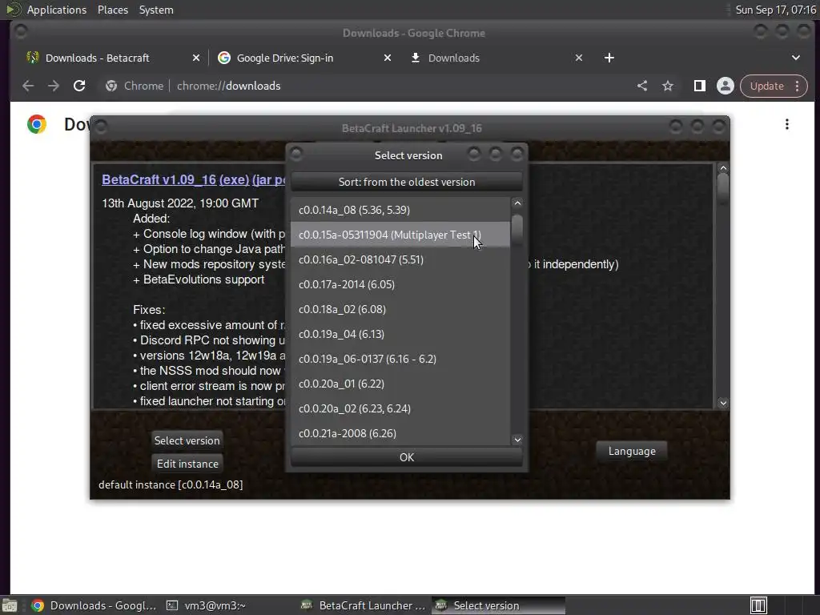The width and height of the screenshot is (820, 615).
Task: Click version list scroll up arrow
Action: (517, 203)
